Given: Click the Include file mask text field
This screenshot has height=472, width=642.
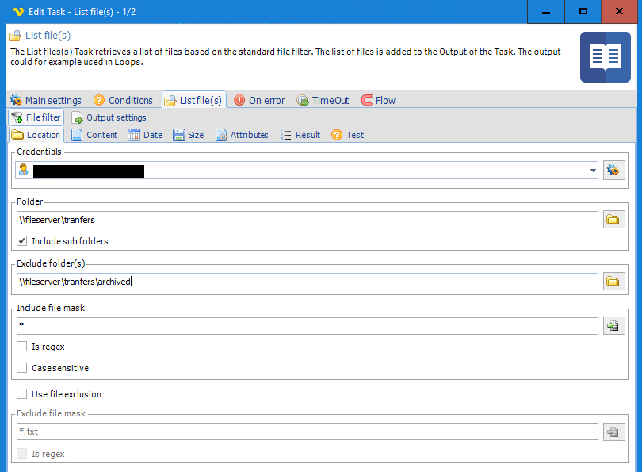Looking at the screenshot, I should pyautogui.click(x=307, y=326).
